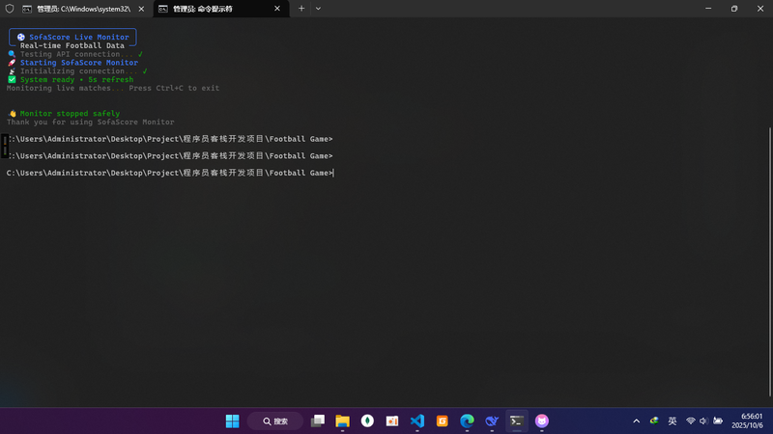The height and width of the screenshot is (434, 773).
Task: Click the battery status icon
Action: (x=718, y=421)
